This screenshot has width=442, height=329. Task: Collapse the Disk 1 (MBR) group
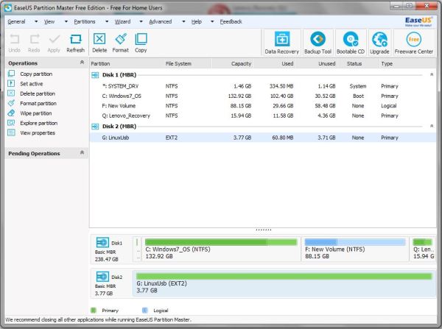pos(432,74)
